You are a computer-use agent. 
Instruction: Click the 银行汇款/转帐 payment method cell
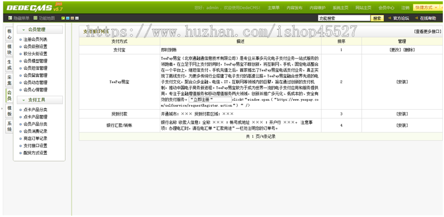coord(119,126)
